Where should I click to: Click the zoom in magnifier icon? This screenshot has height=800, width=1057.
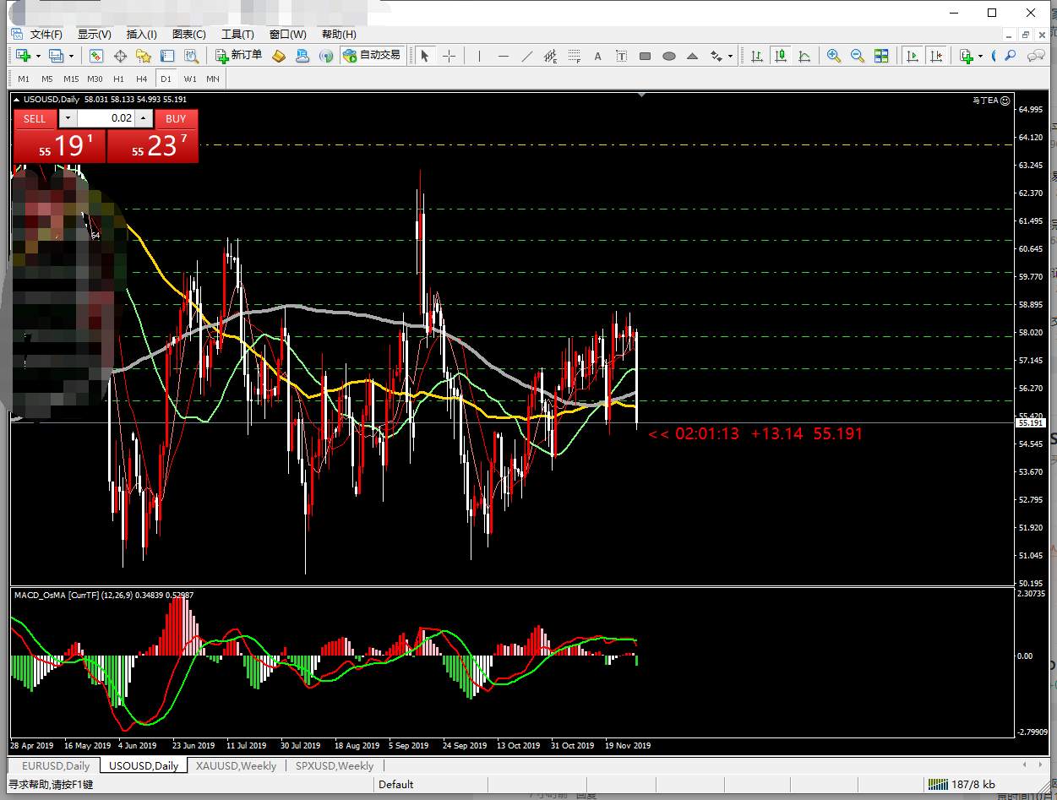tap(833, 56)
